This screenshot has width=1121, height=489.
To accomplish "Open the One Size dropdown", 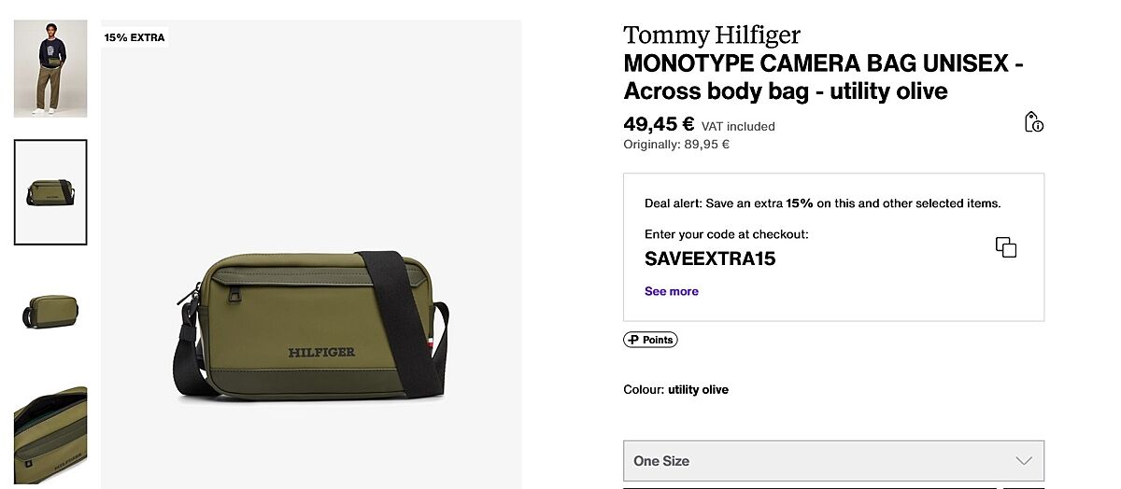I will click(x=832, y=461).
